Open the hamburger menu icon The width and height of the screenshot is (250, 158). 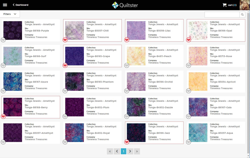click(x=5, y=5)
